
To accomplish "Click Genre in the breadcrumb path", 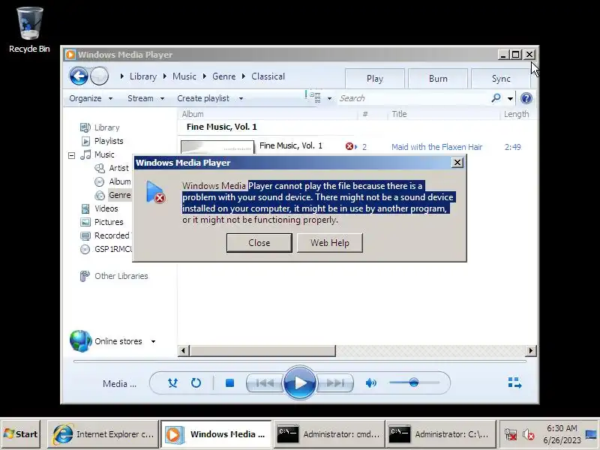I will coord(223,76).
